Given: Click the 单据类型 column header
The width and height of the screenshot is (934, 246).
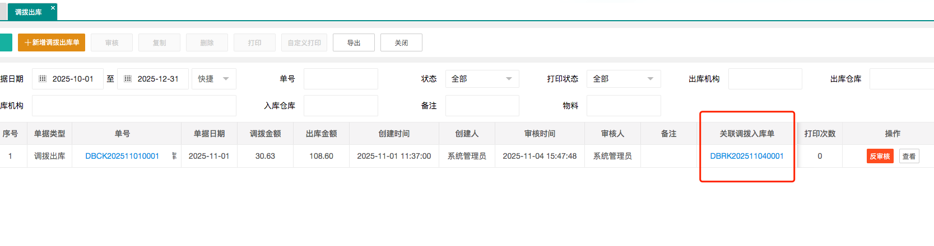Looking at the screenshot, I should pyautogui.click(x=49, y=134).
